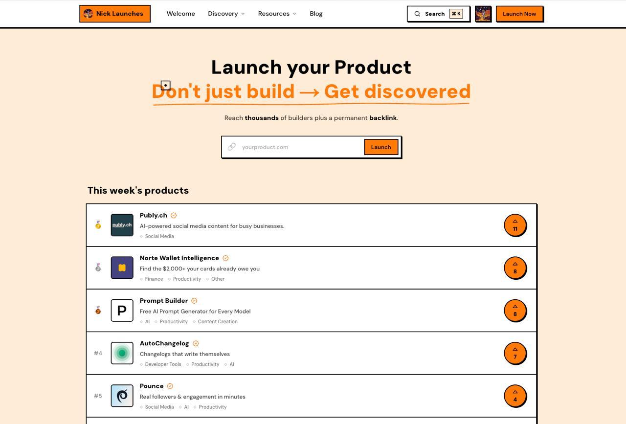Open the Pounce swirl logo
Screen dimensions: 626x424
[122, 396]
